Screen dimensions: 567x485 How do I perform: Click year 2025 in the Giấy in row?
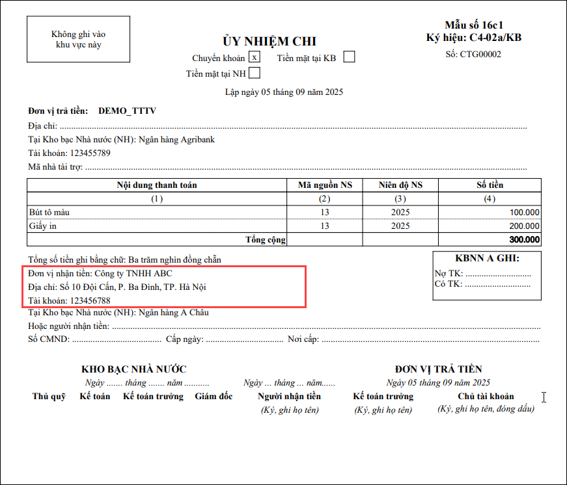400,226
